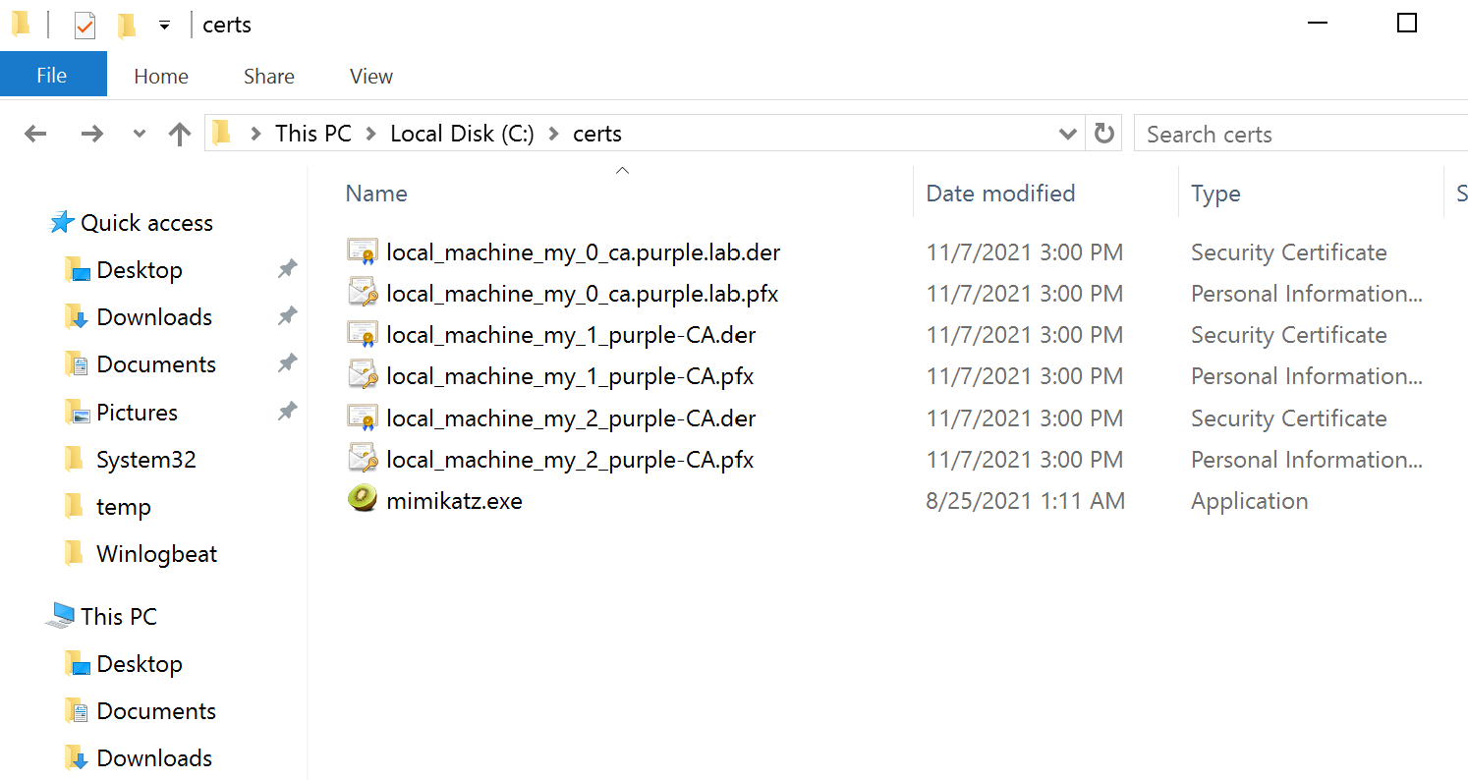Open the File menu tab
The width and height of the screenshot is (1468, 780).
click(x=52, y=76)
